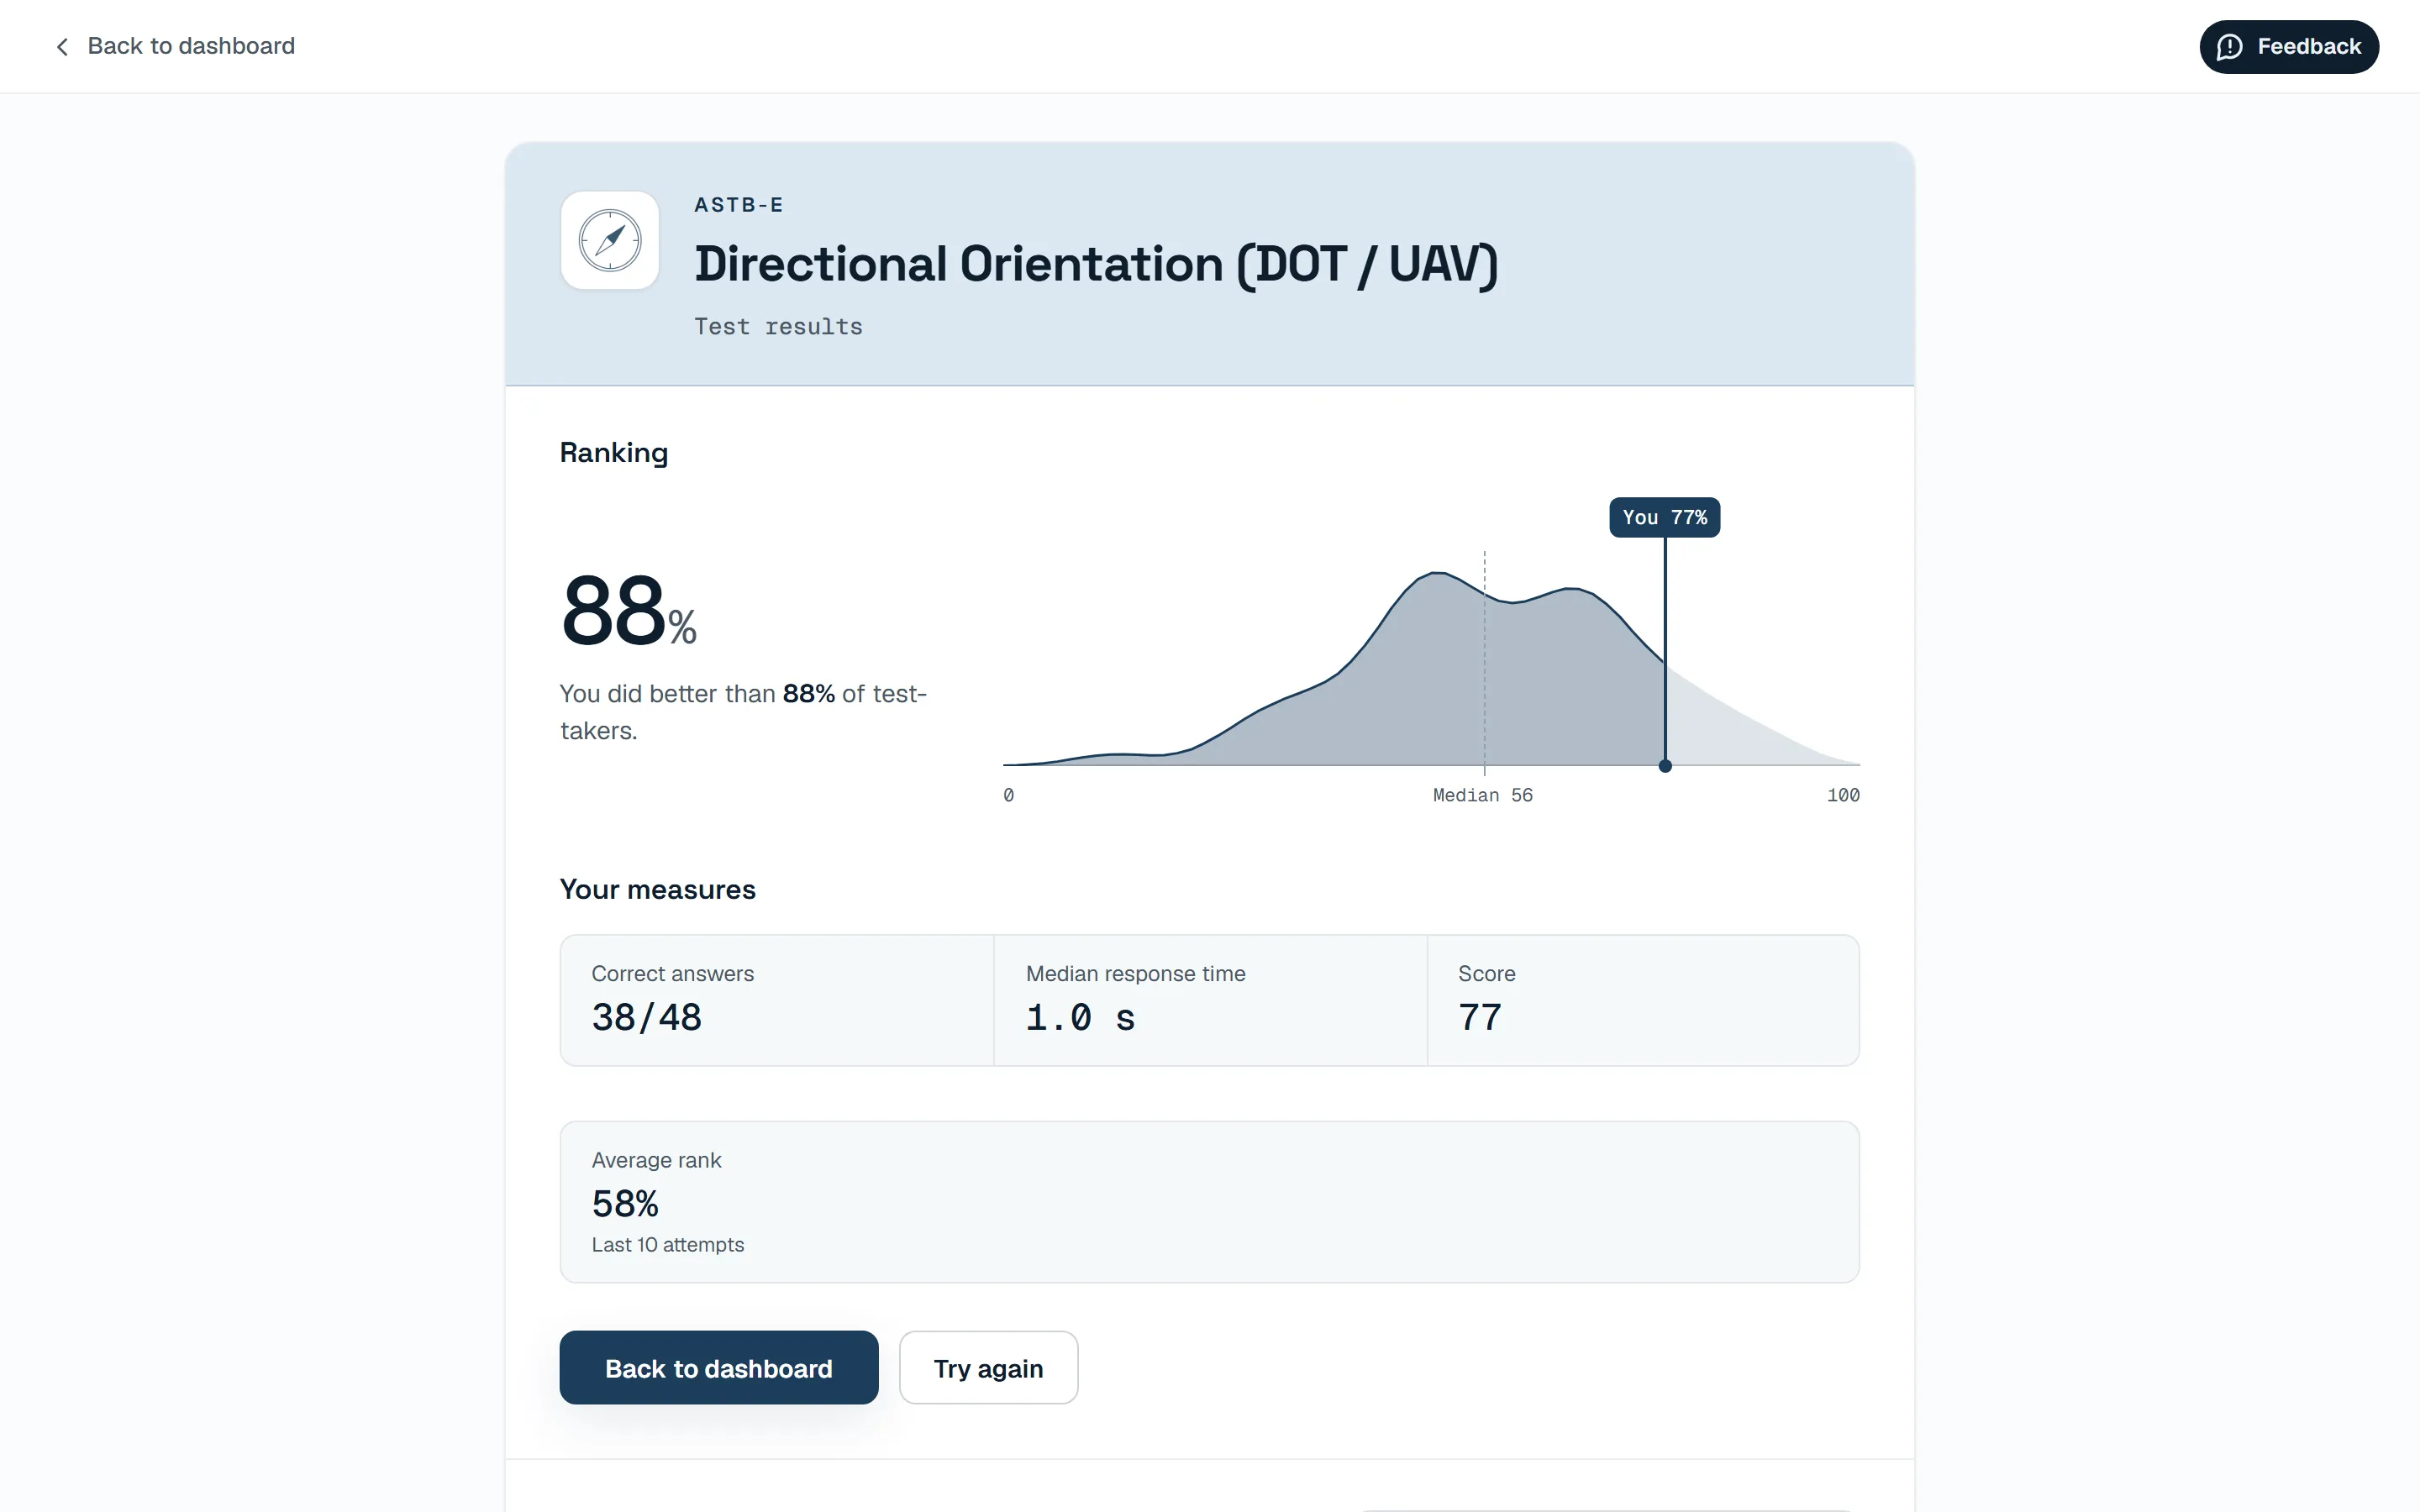Click the dark 'Back to dashboard' button
Image resolution: width=2420 pixels, height=1512 pixels.
click(718, 1367)
